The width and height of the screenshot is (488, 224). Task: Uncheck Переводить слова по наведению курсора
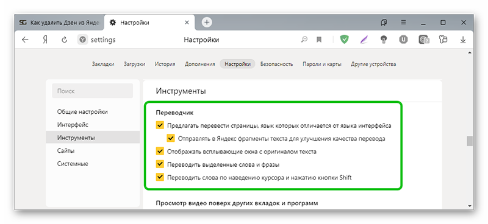(160, 177)
